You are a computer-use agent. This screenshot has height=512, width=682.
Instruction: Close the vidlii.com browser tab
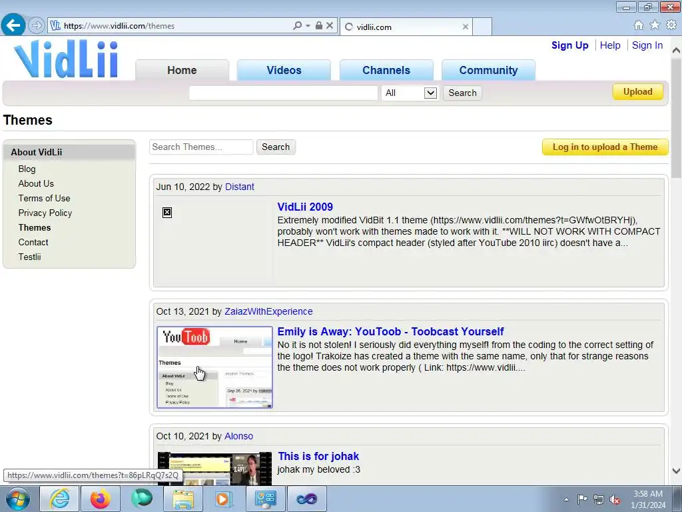(465, 27)
